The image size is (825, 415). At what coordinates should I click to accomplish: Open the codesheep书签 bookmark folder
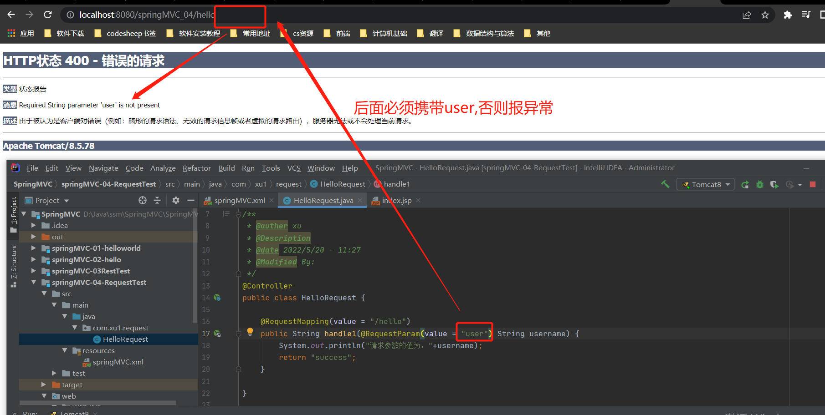pos(125,33)
